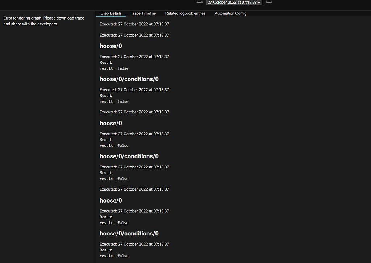Switch to the Trace Timeline tab

[x=143, y=13]
